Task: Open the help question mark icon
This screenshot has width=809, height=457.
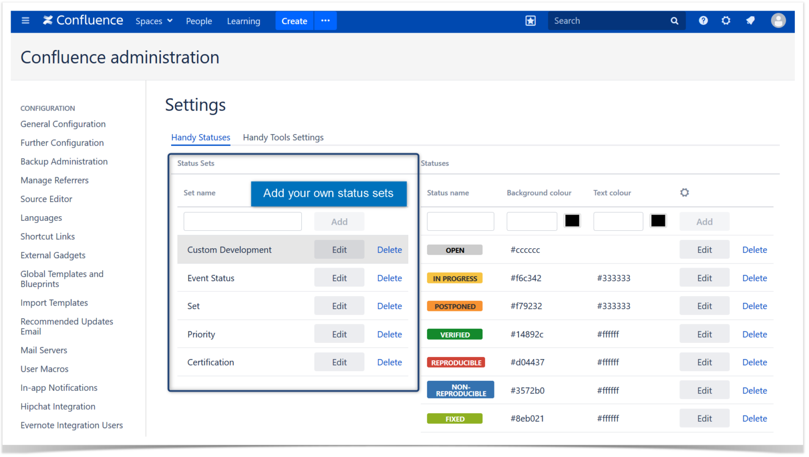Action: [703, 21]
